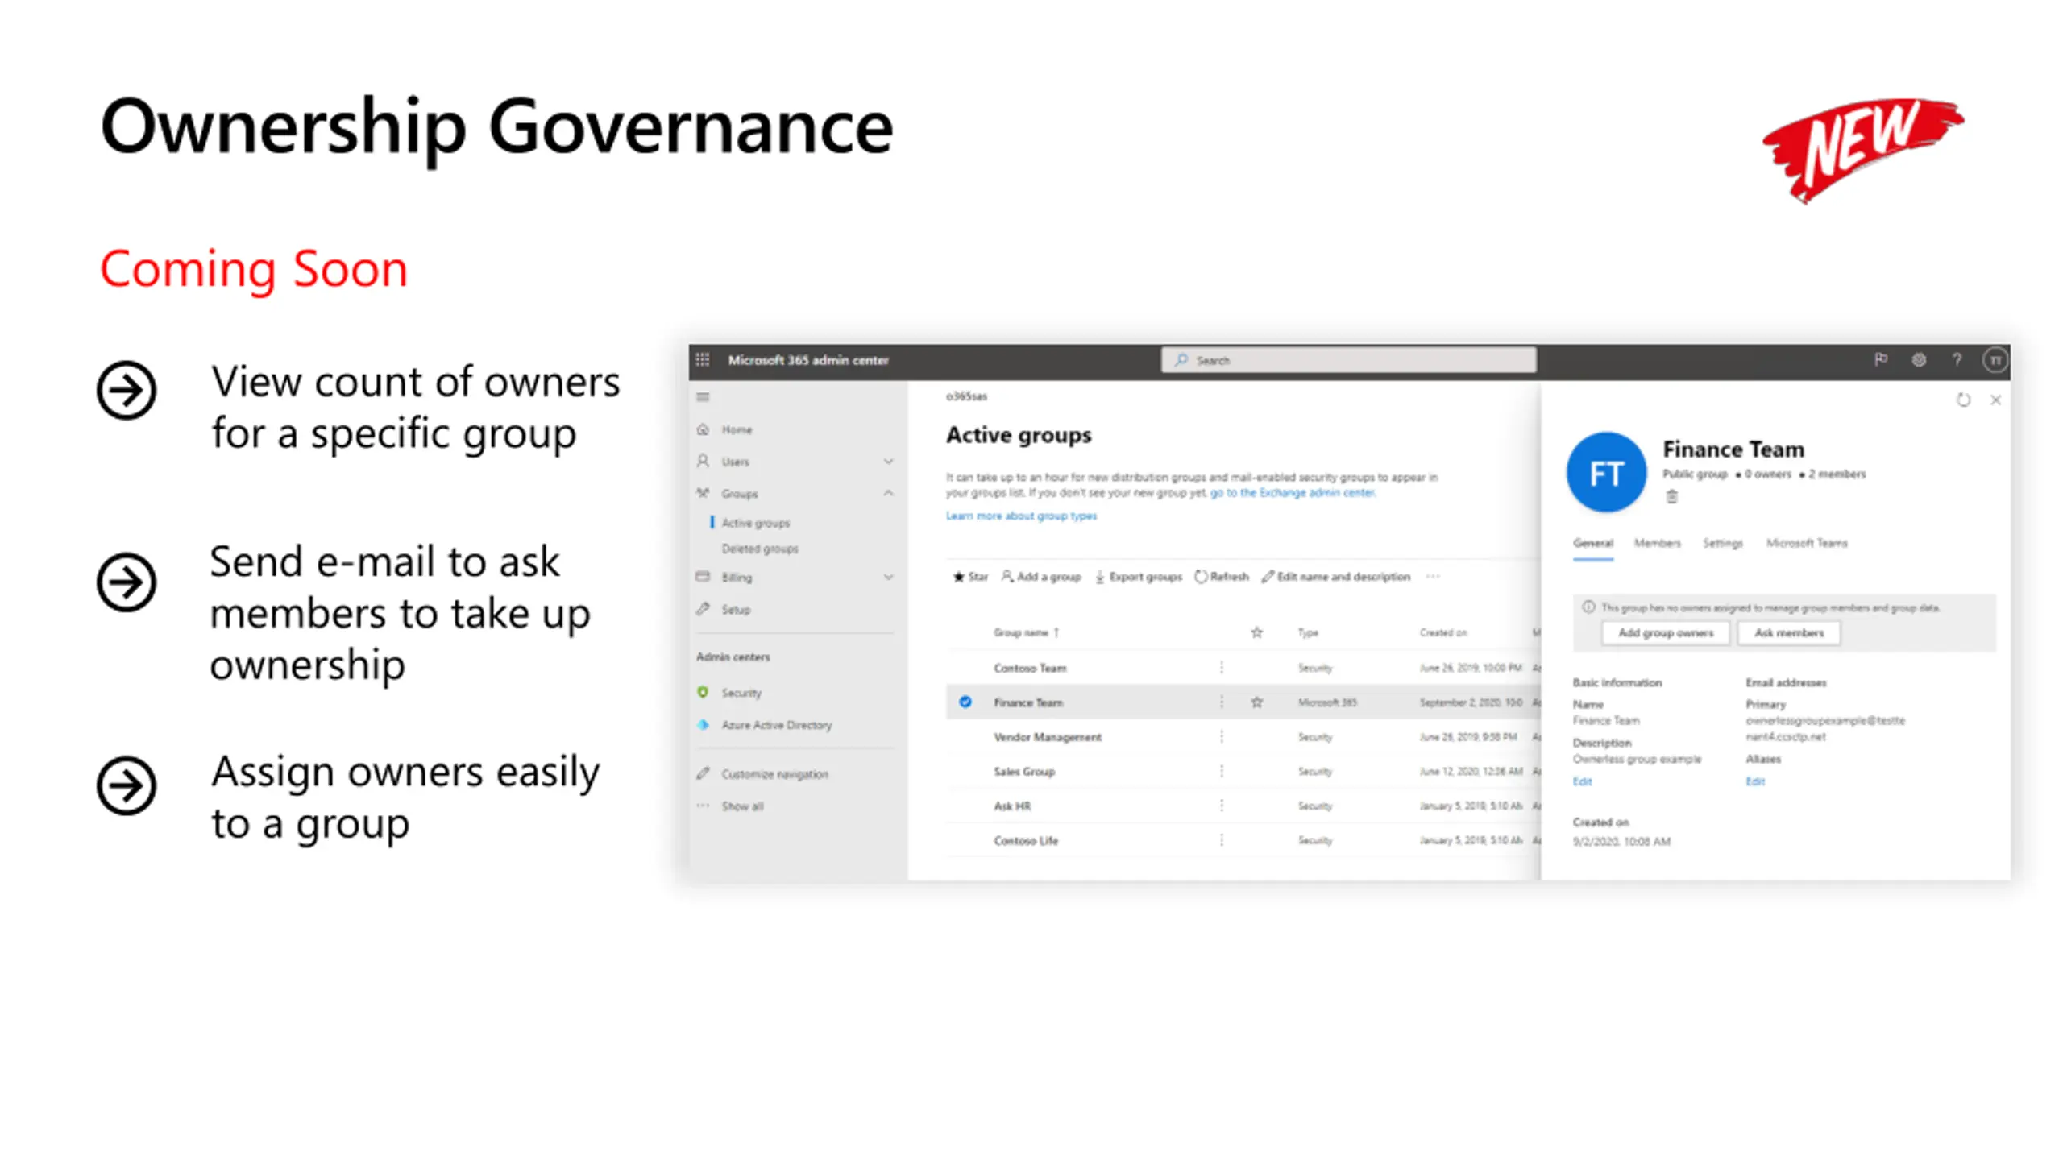
Task: Click the hamburger navigation menu icon
Action: pyautogui.click(x=703, y=397)
